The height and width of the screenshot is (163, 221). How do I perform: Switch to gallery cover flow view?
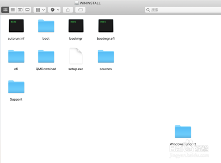(x=27, y=10)
